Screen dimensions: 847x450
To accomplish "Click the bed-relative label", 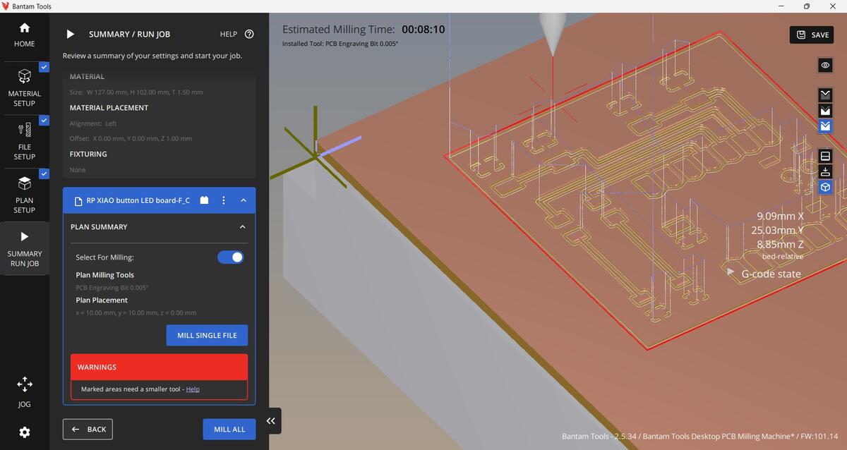I will 783,256.
